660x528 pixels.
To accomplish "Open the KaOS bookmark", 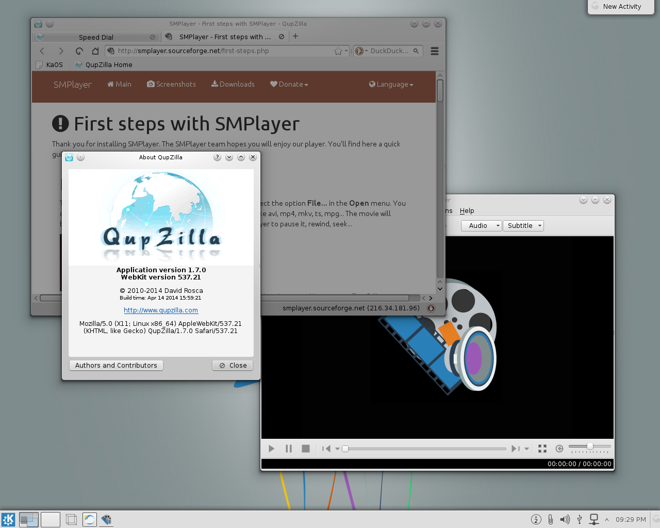I will coord(49,64).
